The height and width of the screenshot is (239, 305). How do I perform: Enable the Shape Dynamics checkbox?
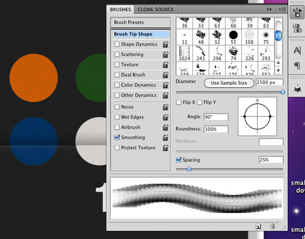(x=117, y=44)
